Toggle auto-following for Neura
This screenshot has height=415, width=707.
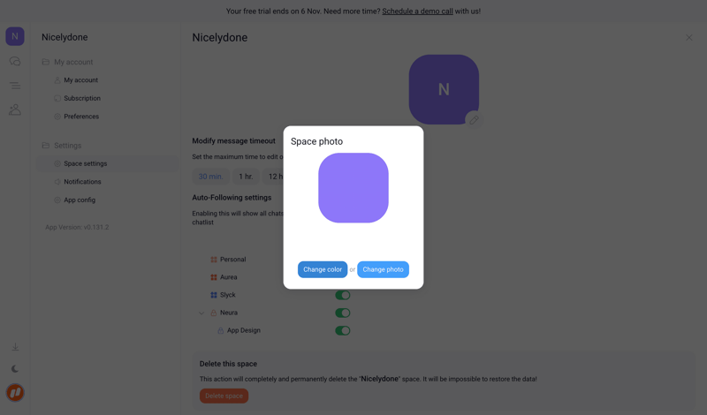343,313
